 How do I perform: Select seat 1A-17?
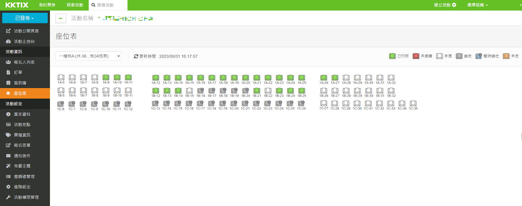[212, 78]
